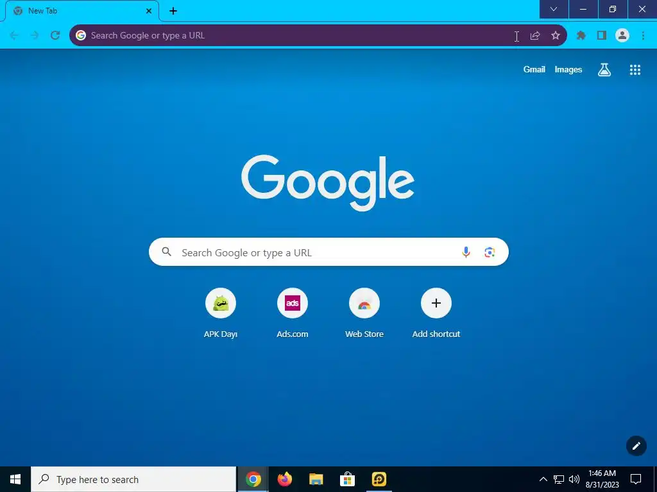
Task: Open the volume tray icon
Action: [574, 479]
